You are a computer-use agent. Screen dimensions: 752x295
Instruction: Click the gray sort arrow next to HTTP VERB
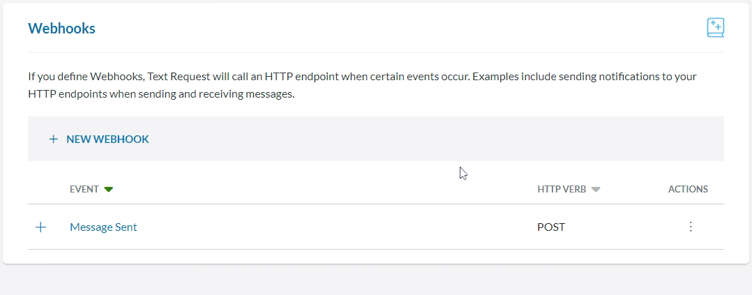click(595, 189)
